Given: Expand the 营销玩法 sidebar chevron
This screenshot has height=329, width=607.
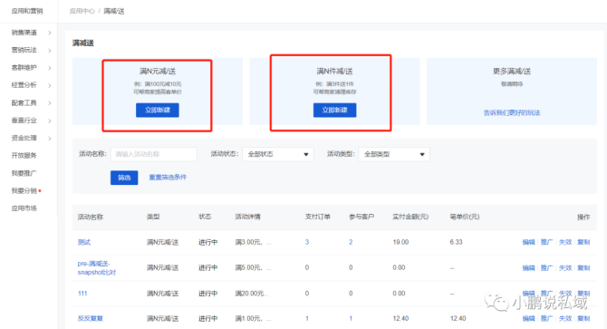Looking at the screenshot, I should click(x=50, y=51).
